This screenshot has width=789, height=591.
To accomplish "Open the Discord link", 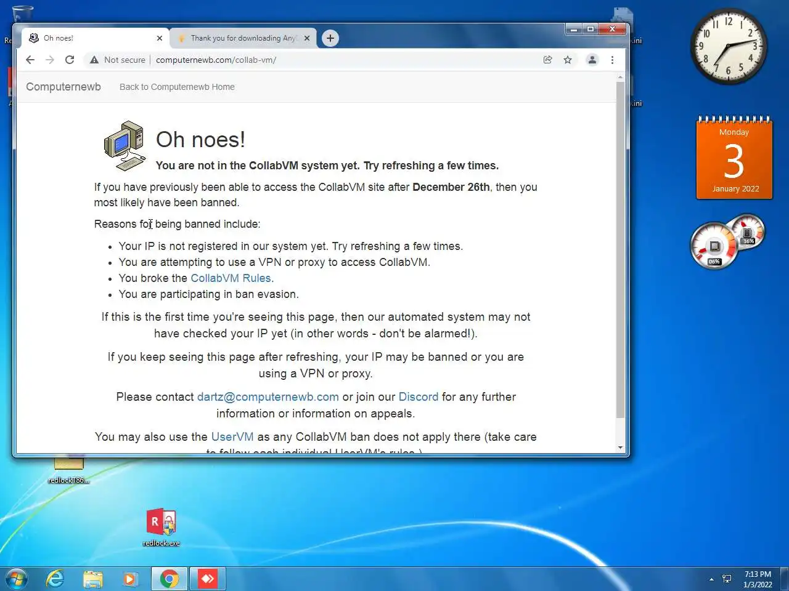I will (x=419, y=397).
